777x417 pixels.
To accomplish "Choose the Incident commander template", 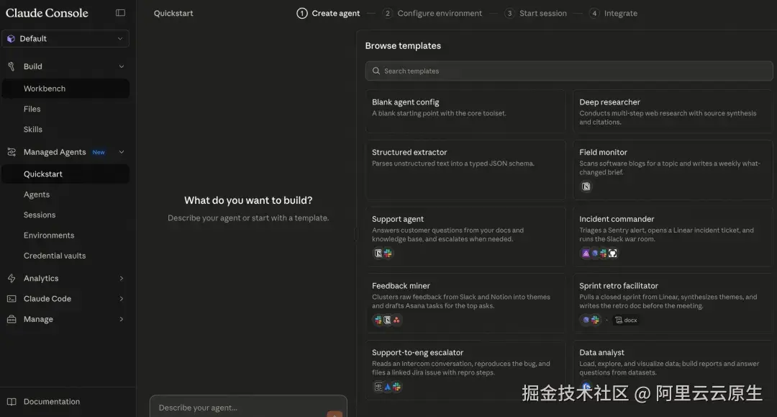I will [x=673, y=236].
